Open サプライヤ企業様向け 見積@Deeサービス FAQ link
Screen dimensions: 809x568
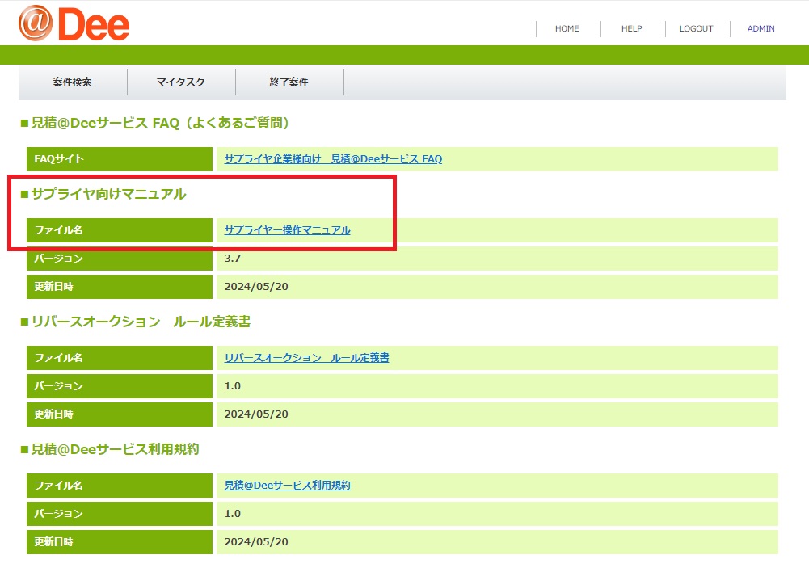click(333, 159)
